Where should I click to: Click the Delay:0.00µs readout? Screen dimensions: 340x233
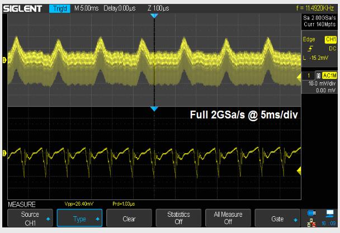[120, 8]
